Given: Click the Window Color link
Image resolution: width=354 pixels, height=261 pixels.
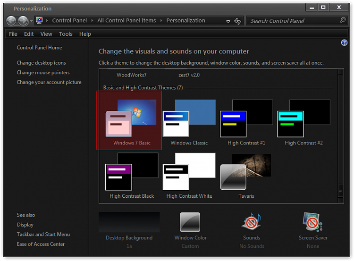Looking at the screenshot, I should pyautogui.click(x=190, y=238).
